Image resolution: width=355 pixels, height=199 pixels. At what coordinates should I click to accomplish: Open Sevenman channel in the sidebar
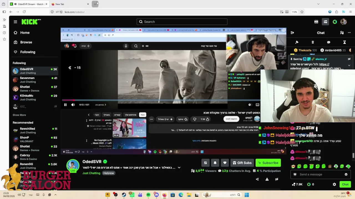[35, 80]
